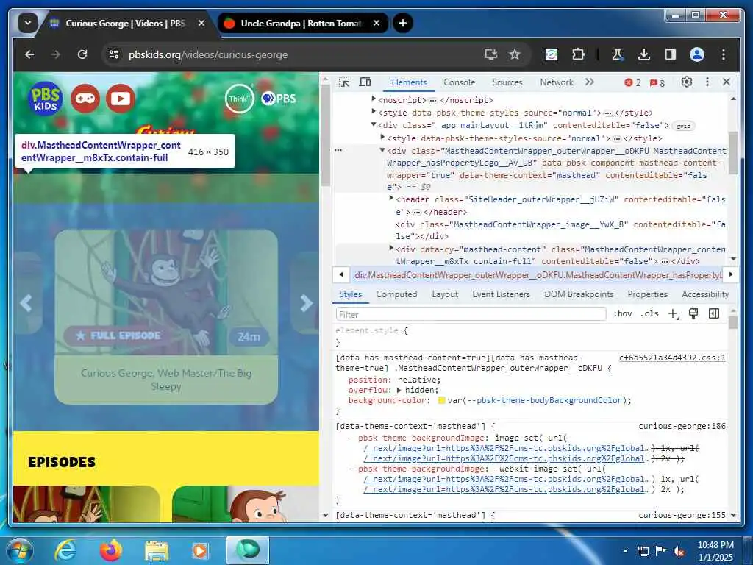Expand the overflow hidden shorthand triangle
This screenshot has height=565, width=753.
tap(399, 390)
